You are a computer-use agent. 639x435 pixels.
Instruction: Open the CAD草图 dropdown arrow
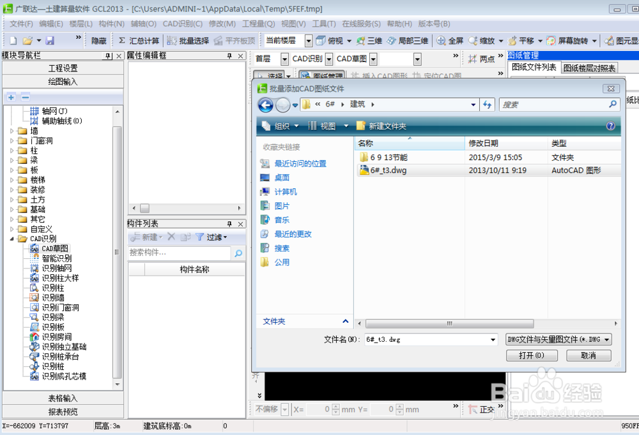(373, 59)
